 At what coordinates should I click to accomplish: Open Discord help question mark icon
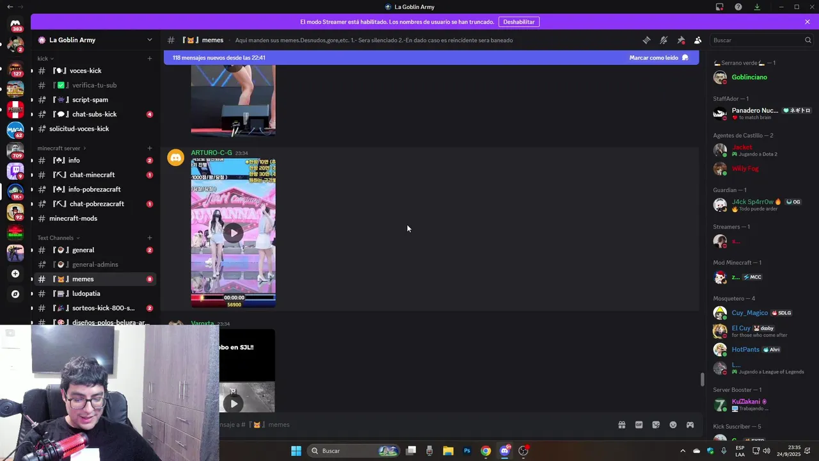(x=738, y=7)
